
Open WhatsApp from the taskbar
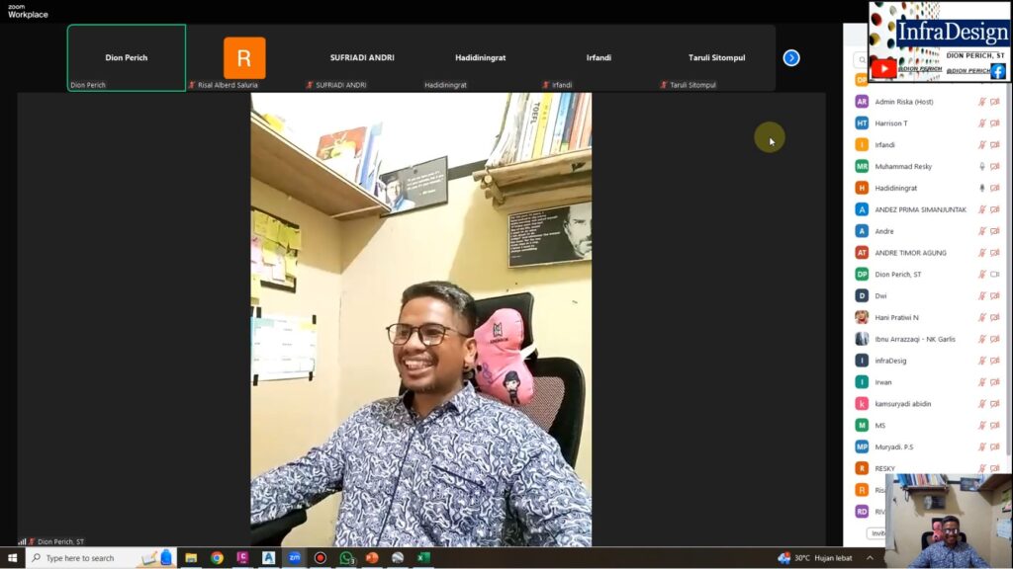pos(346,558)
